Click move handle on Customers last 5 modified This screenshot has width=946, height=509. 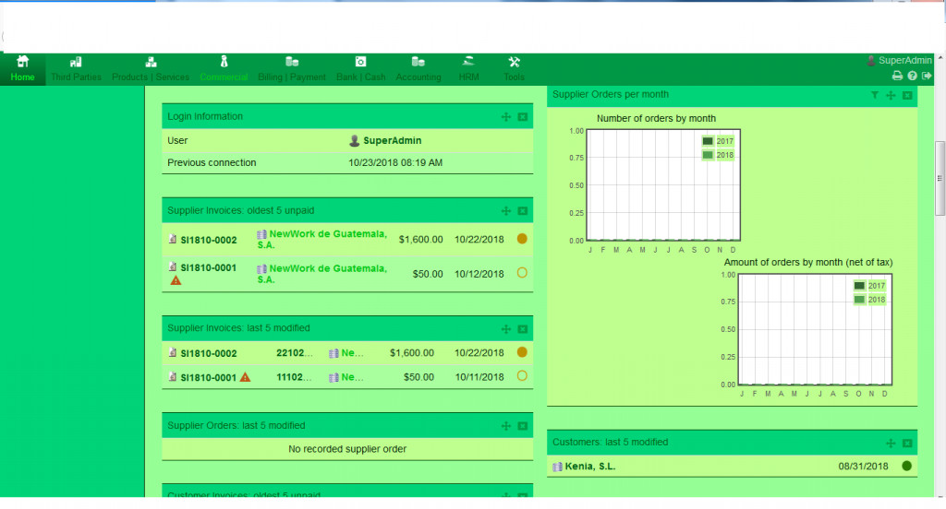click(891, 444)
